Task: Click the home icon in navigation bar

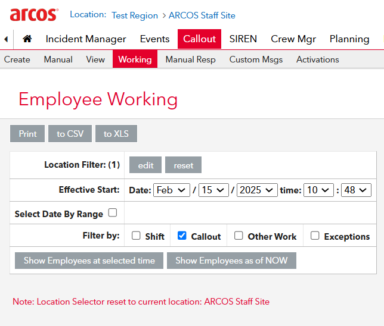Action: [27, 39]
